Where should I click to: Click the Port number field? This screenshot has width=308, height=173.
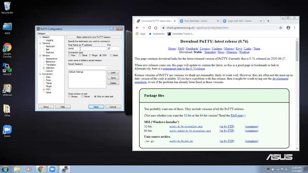(113, 49)
